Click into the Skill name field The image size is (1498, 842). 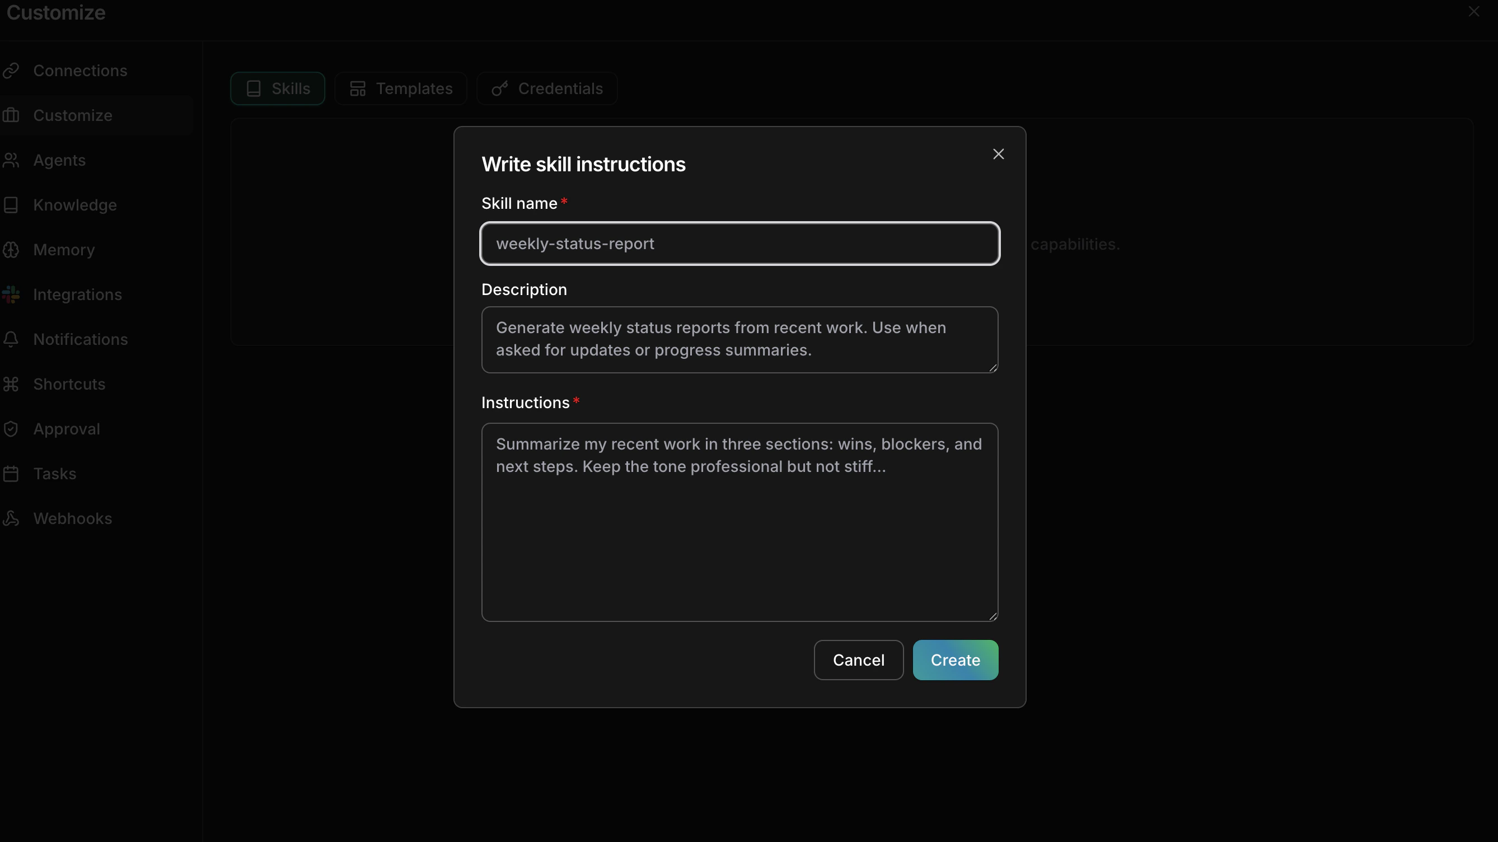pos(739,244)
